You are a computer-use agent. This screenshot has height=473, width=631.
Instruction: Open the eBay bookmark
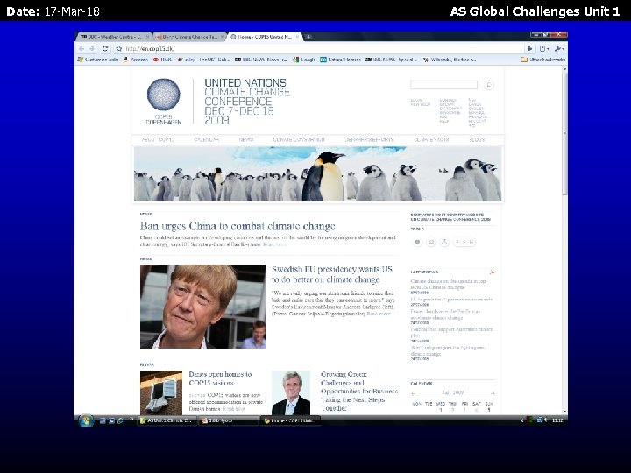(202, 60)
